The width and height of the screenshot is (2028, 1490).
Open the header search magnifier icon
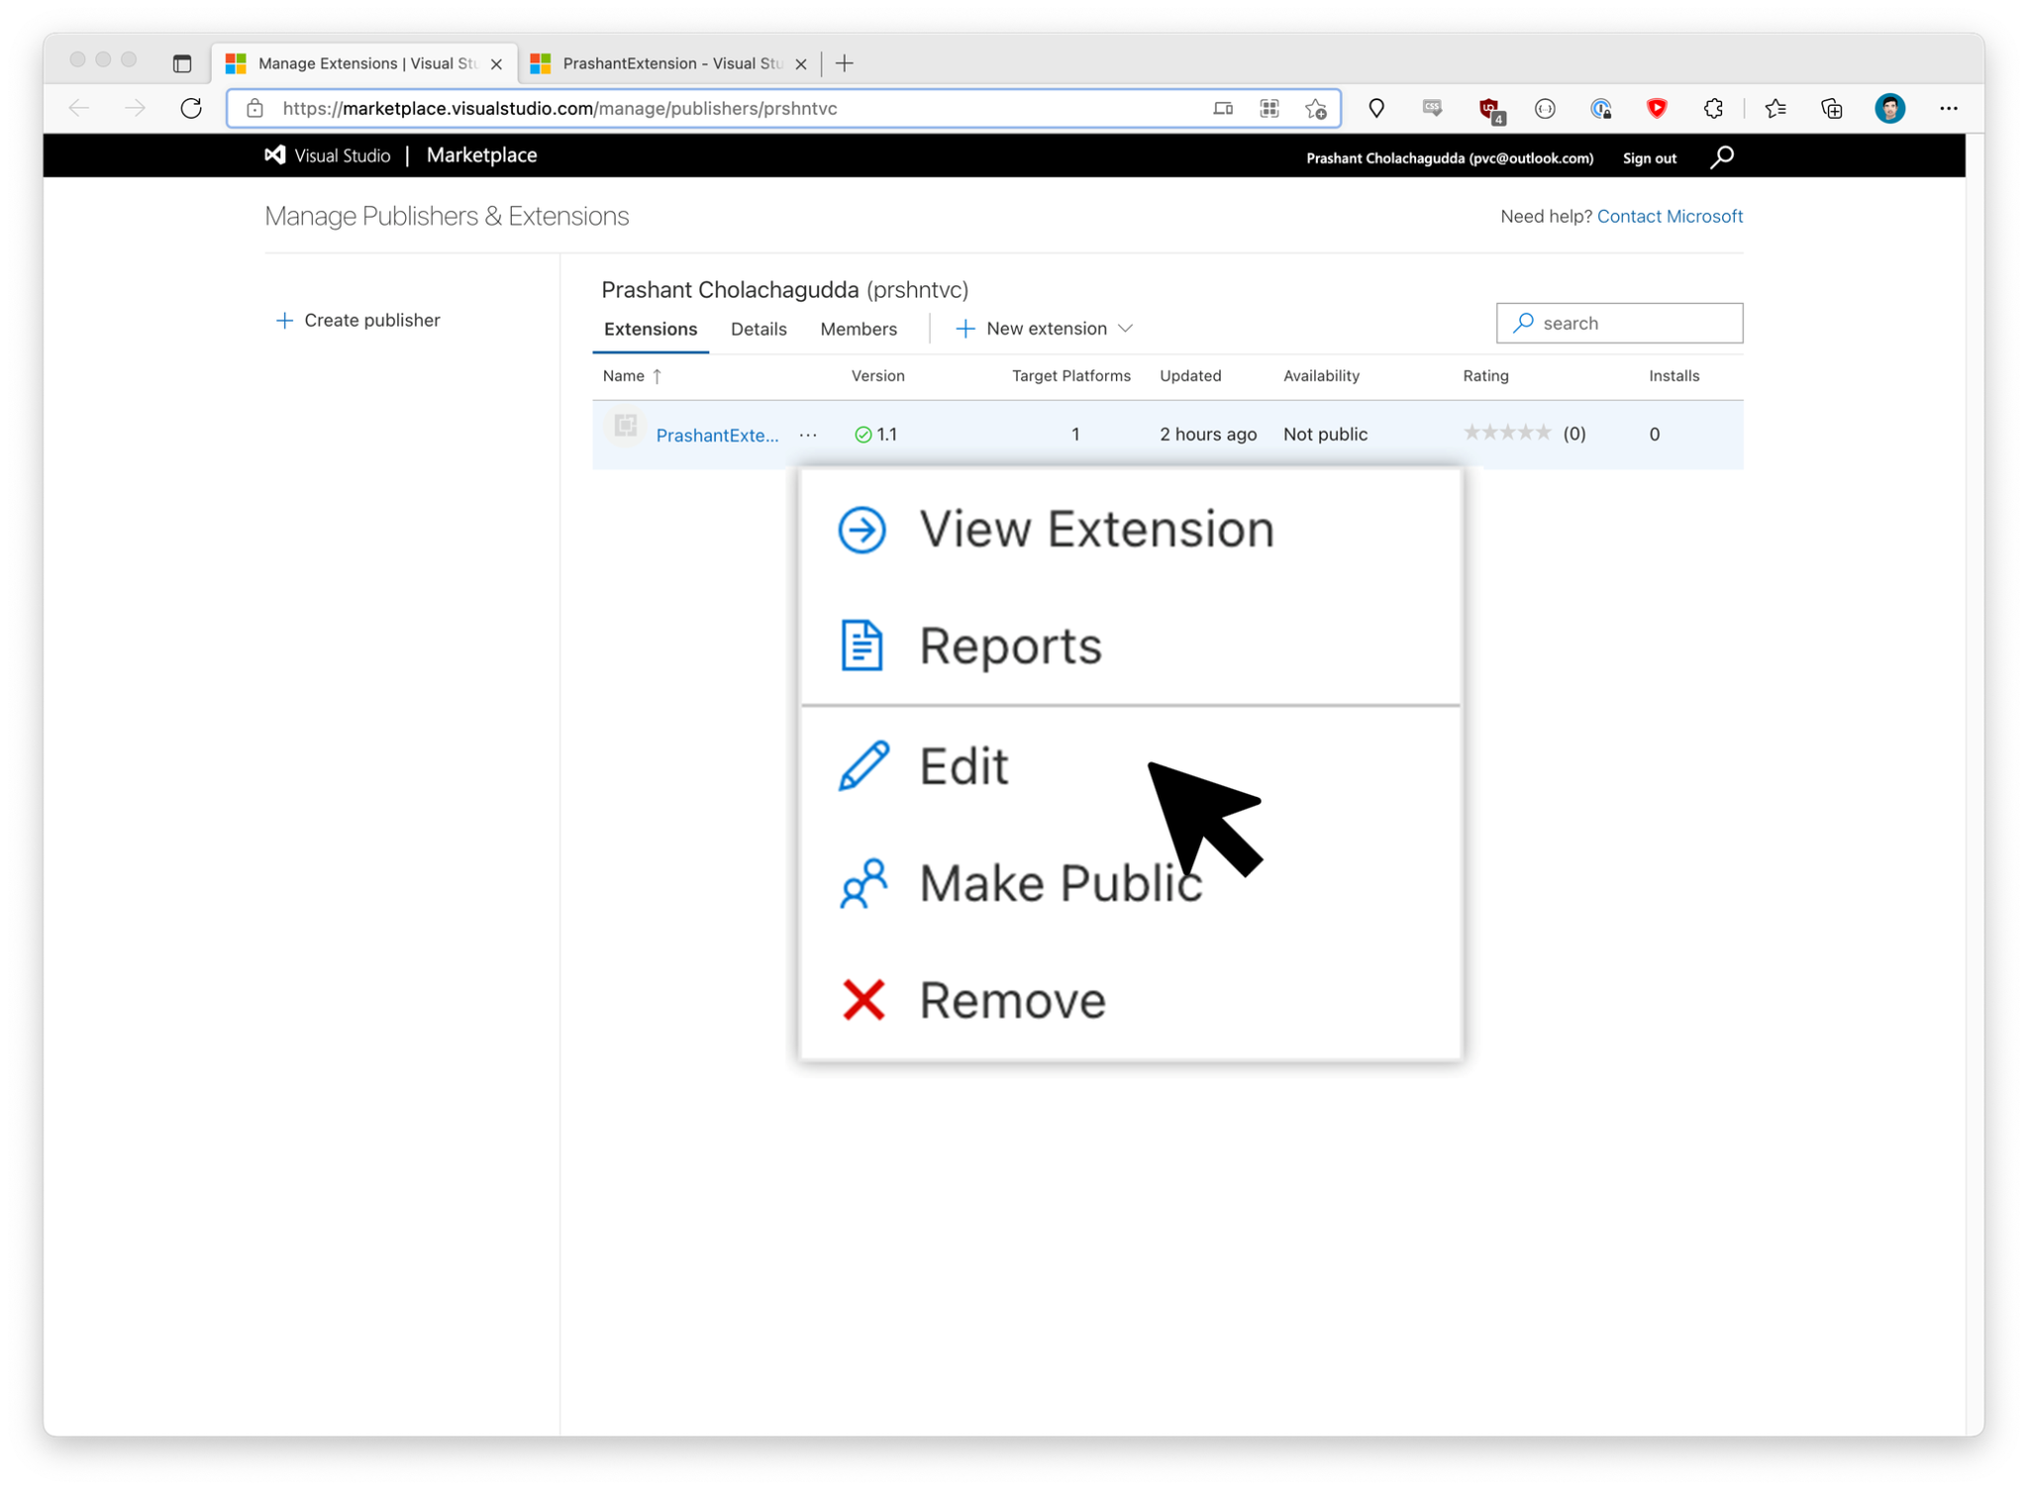tap(1722, 156)
